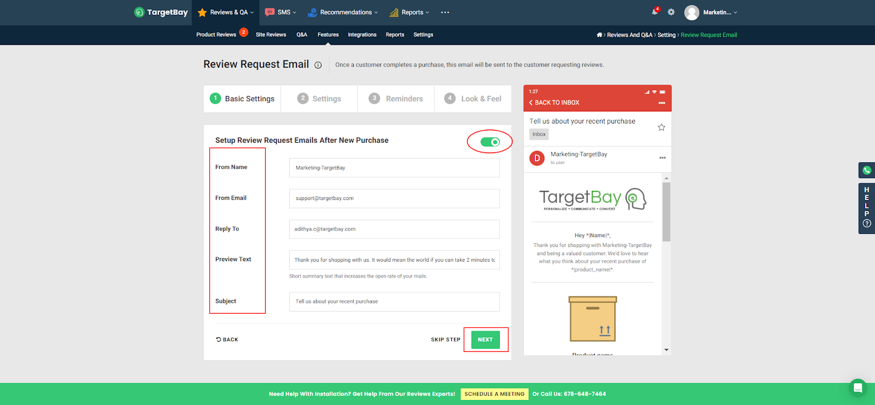The width and height of the screenshot is (875, 405).
Task: Expand the SMS dropdown menu
Action: pos(294,12)
